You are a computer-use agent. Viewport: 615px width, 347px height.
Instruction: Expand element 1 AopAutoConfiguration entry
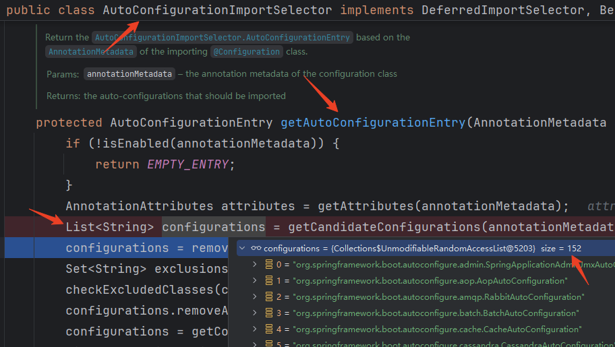click(x=254, y=281)
